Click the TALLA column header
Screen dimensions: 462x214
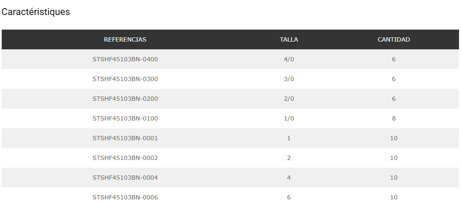coord(289,39)
